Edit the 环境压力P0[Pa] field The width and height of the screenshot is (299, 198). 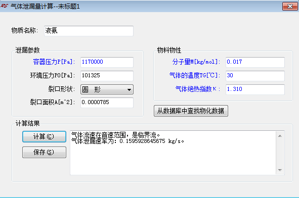point(107,76)
